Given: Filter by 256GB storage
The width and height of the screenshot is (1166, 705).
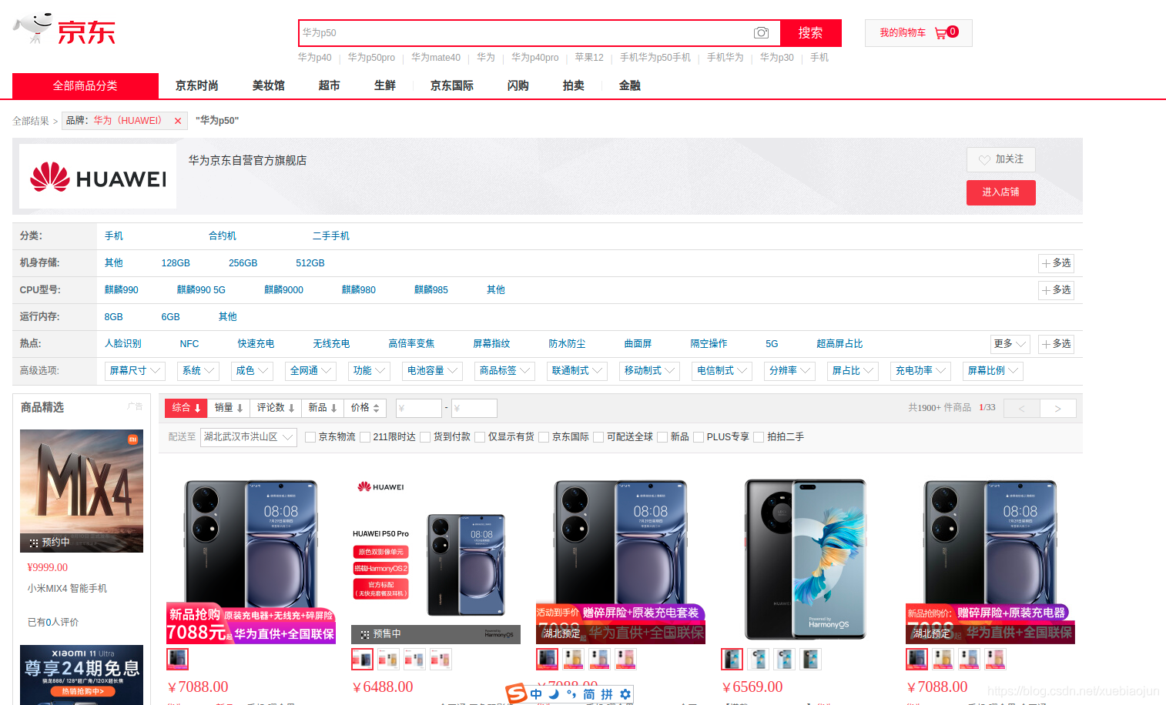Looking at the screenshot, I should coord(243,263).
